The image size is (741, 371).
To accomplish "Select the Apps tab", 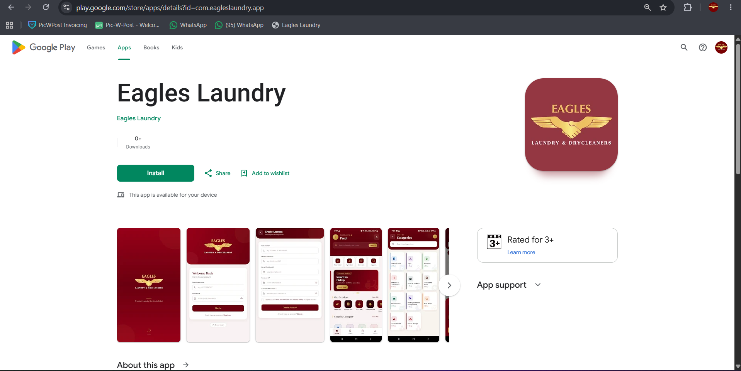I will tap(124, 47).
